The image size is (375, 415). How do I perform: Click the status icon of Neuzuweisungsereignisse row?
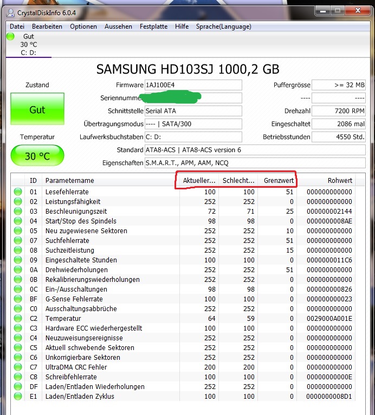[x=18, y=338]
